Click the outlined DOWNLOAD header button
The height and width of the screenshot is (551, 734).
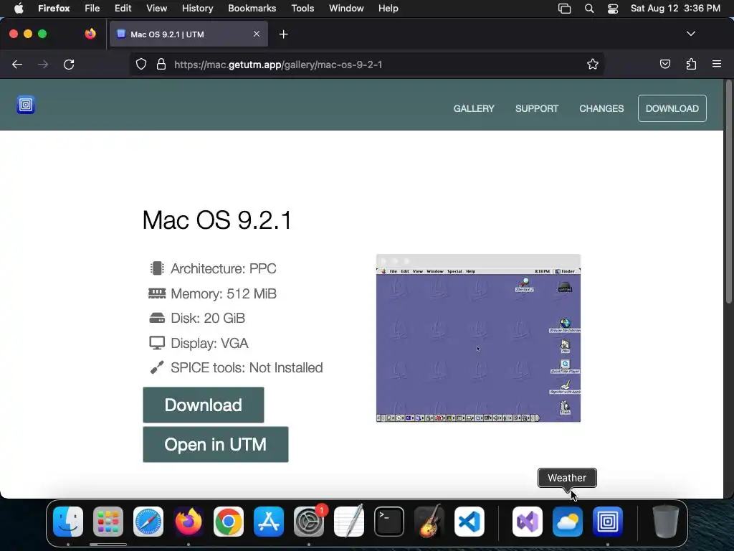[x=672, y=108]
